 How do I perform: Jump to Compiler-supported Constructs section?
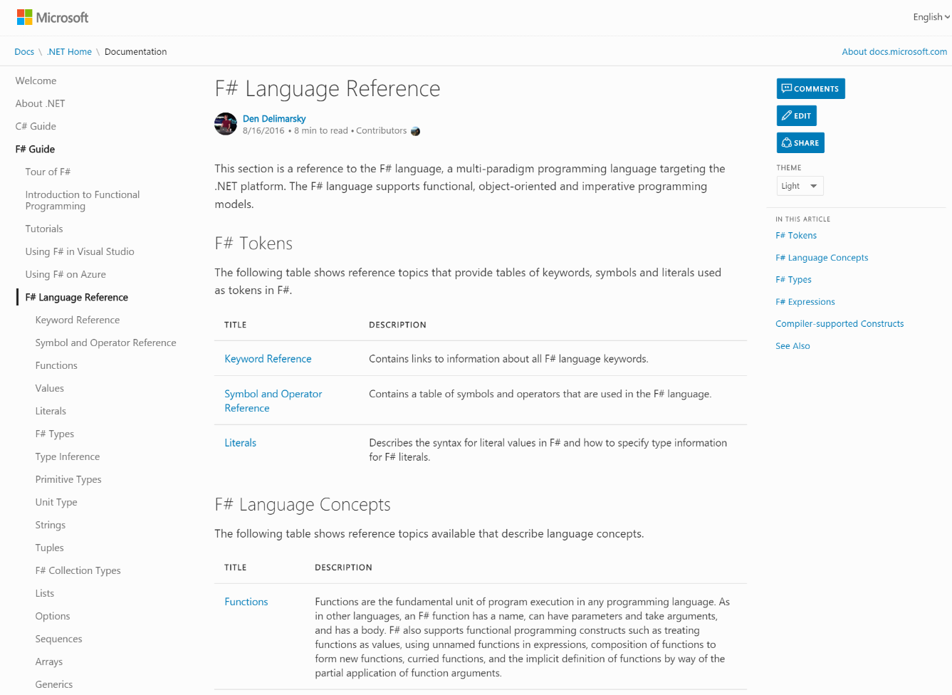point(839,324)
